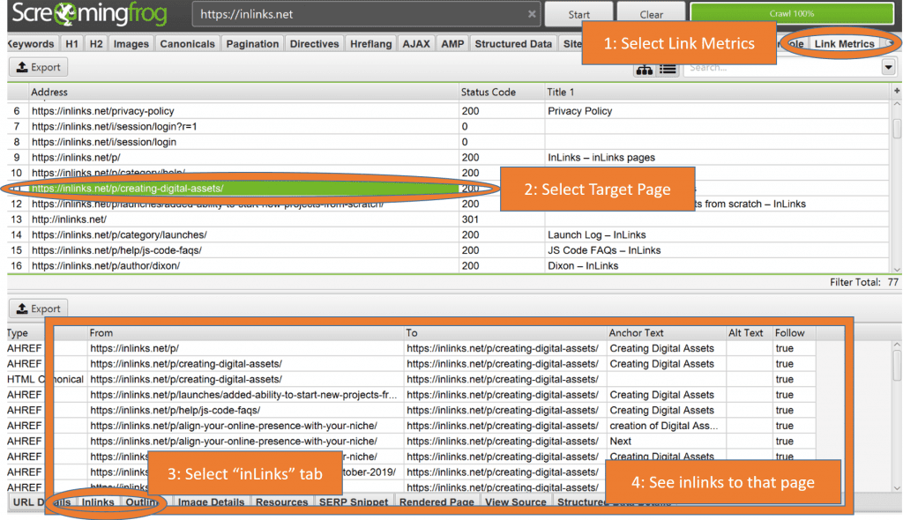
Task: Open the AMP tab
Action: point(452,44)
